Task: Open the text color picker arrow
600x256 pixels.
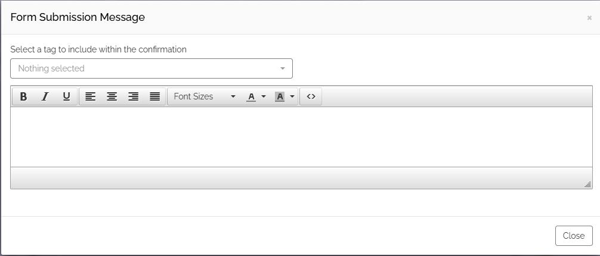Action: click(263, 96)
